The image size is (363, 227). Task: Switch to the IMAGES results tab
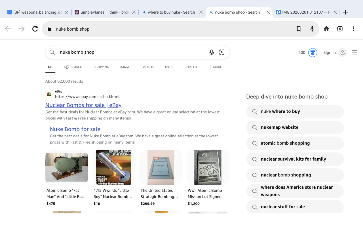[126, 67]
